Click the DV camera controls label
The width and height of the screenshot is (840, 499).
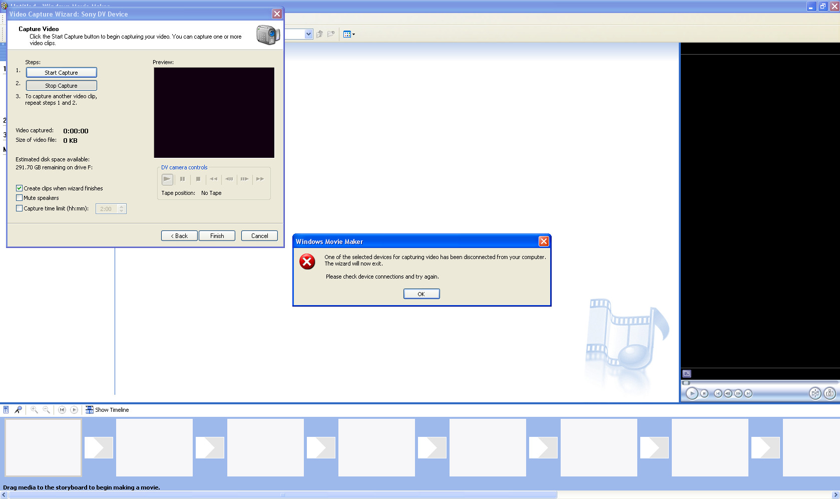[x=184, y=167]
